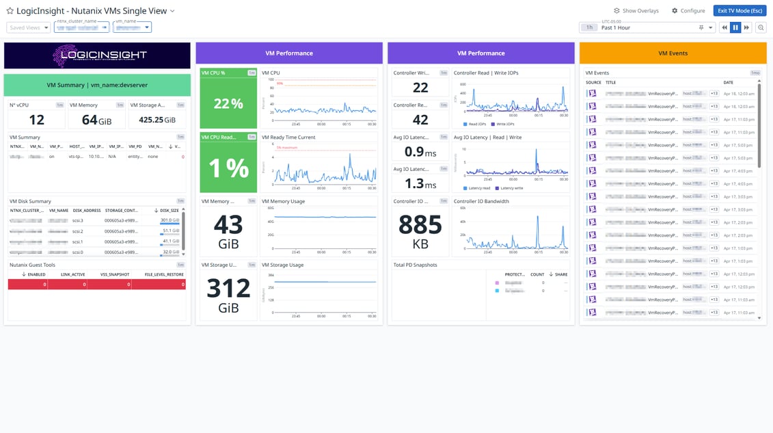Image resolution: width=773 pixels, height=433 pixels.
Task: Click the 1m badge on VM CPU Ready tile
Action: click(252, 137)
